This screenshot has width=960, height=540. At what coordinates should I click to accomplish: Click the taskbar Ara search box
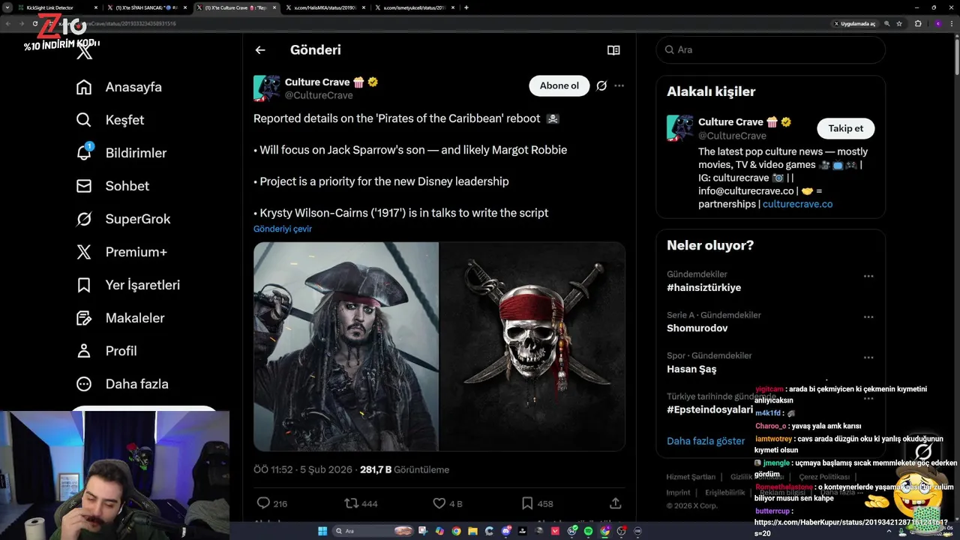tap(374, 531)
